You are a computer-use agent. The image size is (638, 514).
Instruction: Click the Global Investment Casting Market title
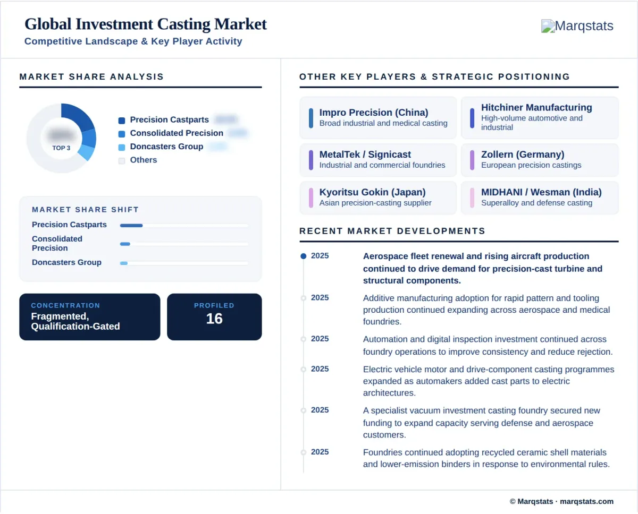click(146, 24)
